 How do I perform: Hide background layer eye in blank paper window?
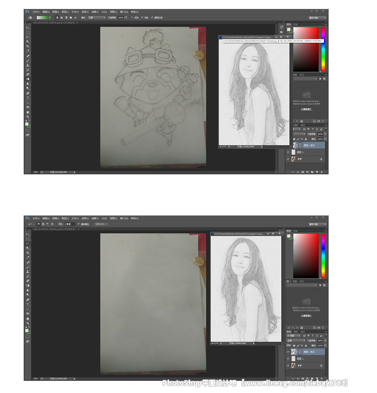tap(288, 366)
